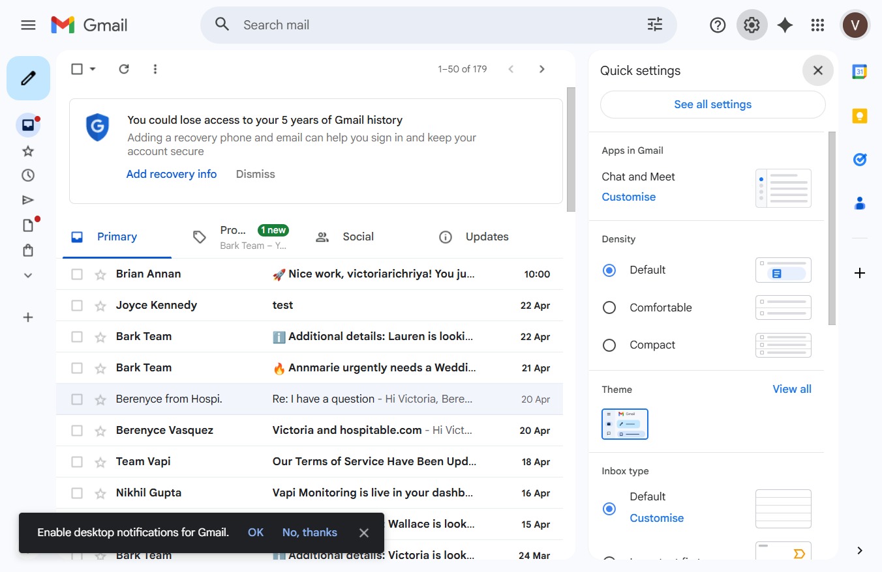Screen dimensions: 882x572
Task: Open Gemini sparkle icon
Action: coord(785,25)
